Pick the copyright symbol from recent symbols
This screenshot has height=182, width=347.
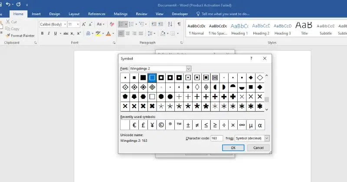click(x=161, y=125)
